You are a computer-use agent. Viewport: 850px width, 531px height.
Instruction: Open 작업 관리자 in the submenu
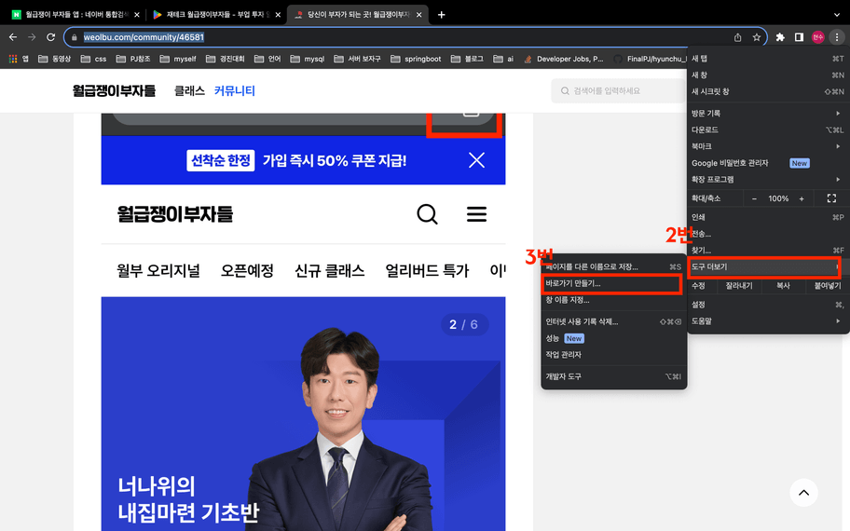pyautogui.click(x=613, y=355)
